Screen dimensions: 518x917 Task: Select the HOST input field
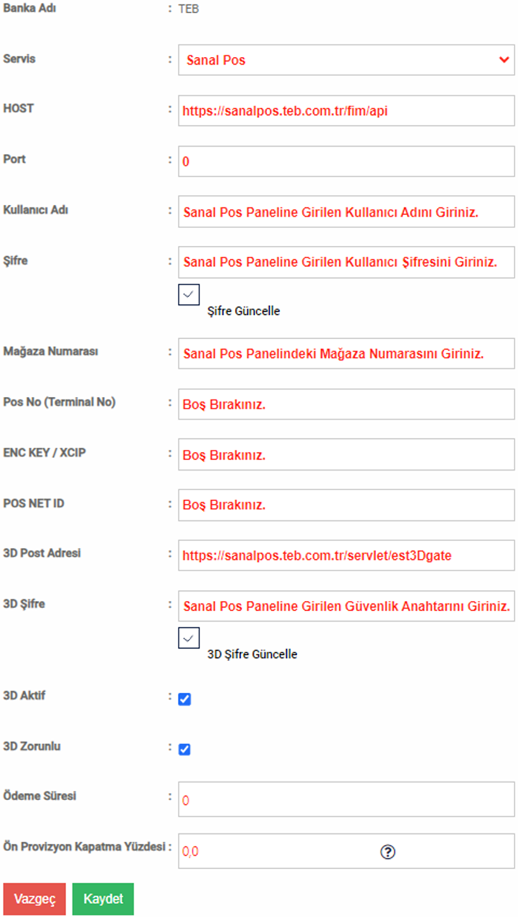[346, 111]
